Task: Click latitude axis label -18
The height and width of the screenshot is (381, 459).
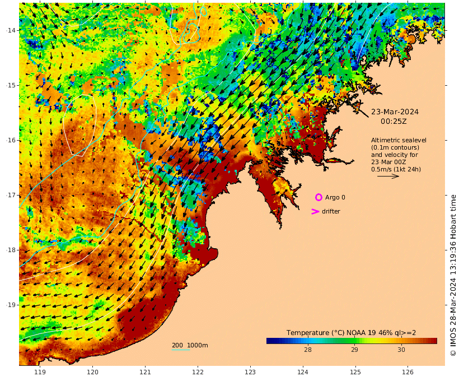Action: click(11, 250)
